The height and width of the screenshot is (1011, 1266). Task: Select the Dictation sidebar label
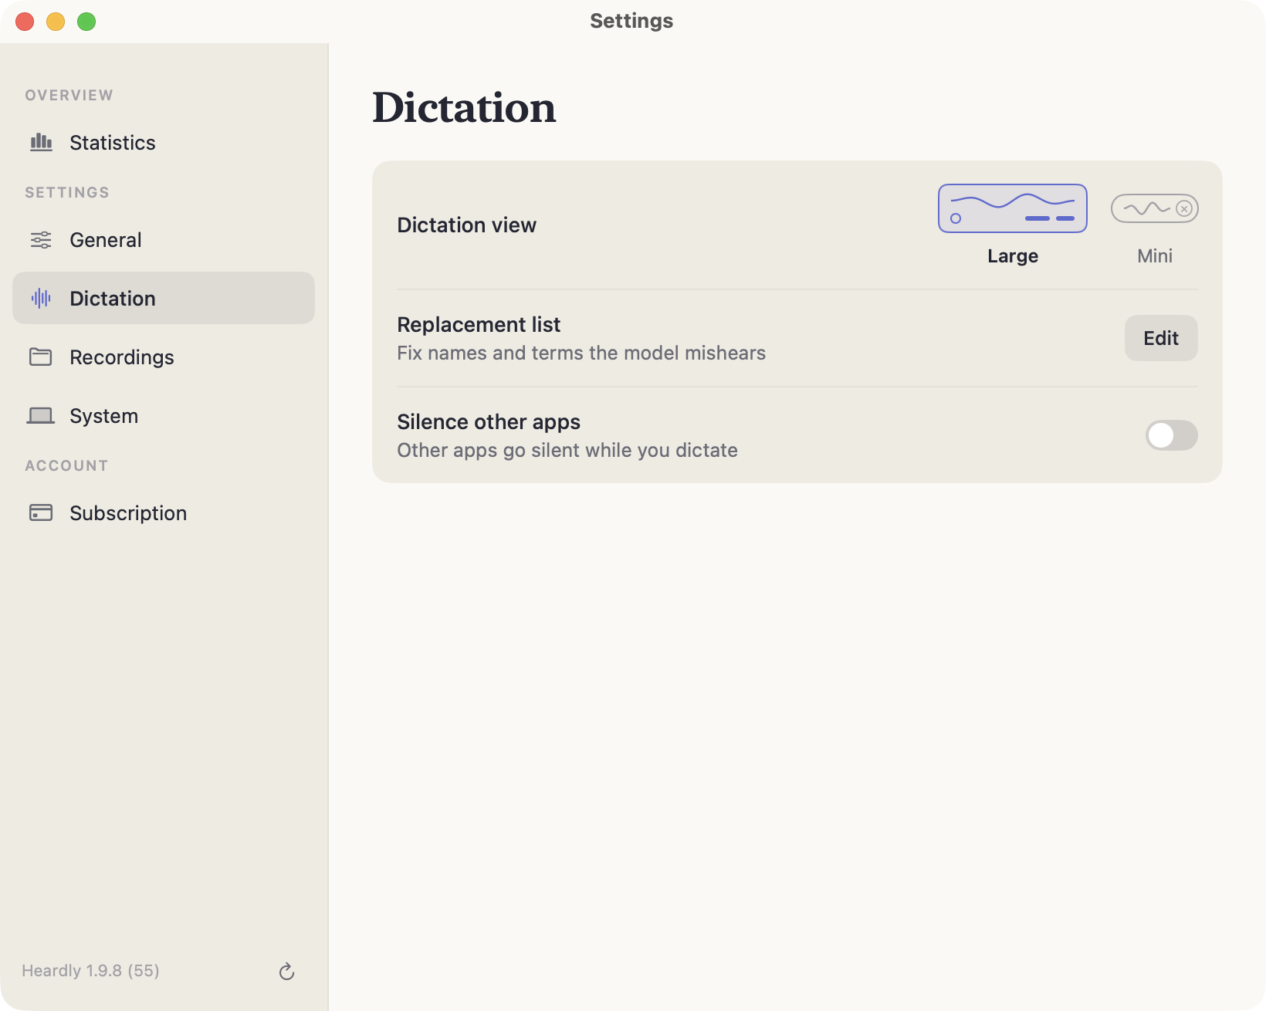pos(113,299)
